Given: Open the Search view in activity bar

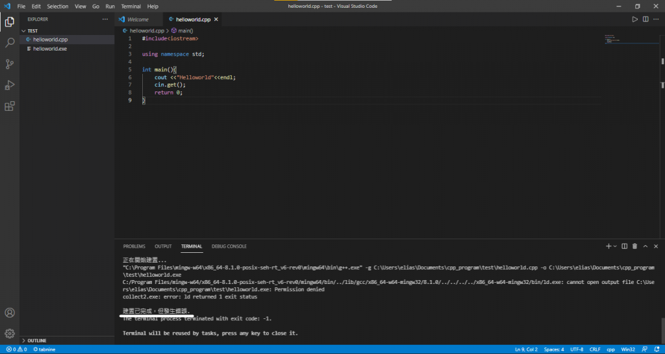Looking at the screenshot, I should pyautogui.click(x=9, y=43).
